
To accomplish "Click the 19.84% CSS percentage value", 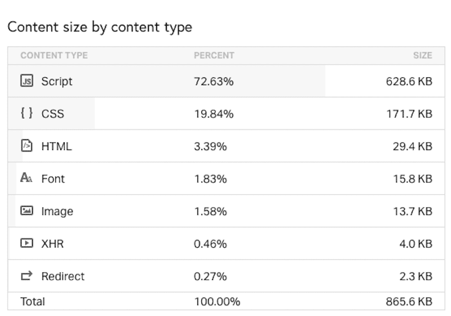I will coord(214,114).
